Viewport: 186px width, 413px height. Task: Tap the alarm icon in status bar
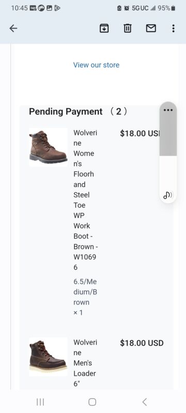click(x=127, y=8)
